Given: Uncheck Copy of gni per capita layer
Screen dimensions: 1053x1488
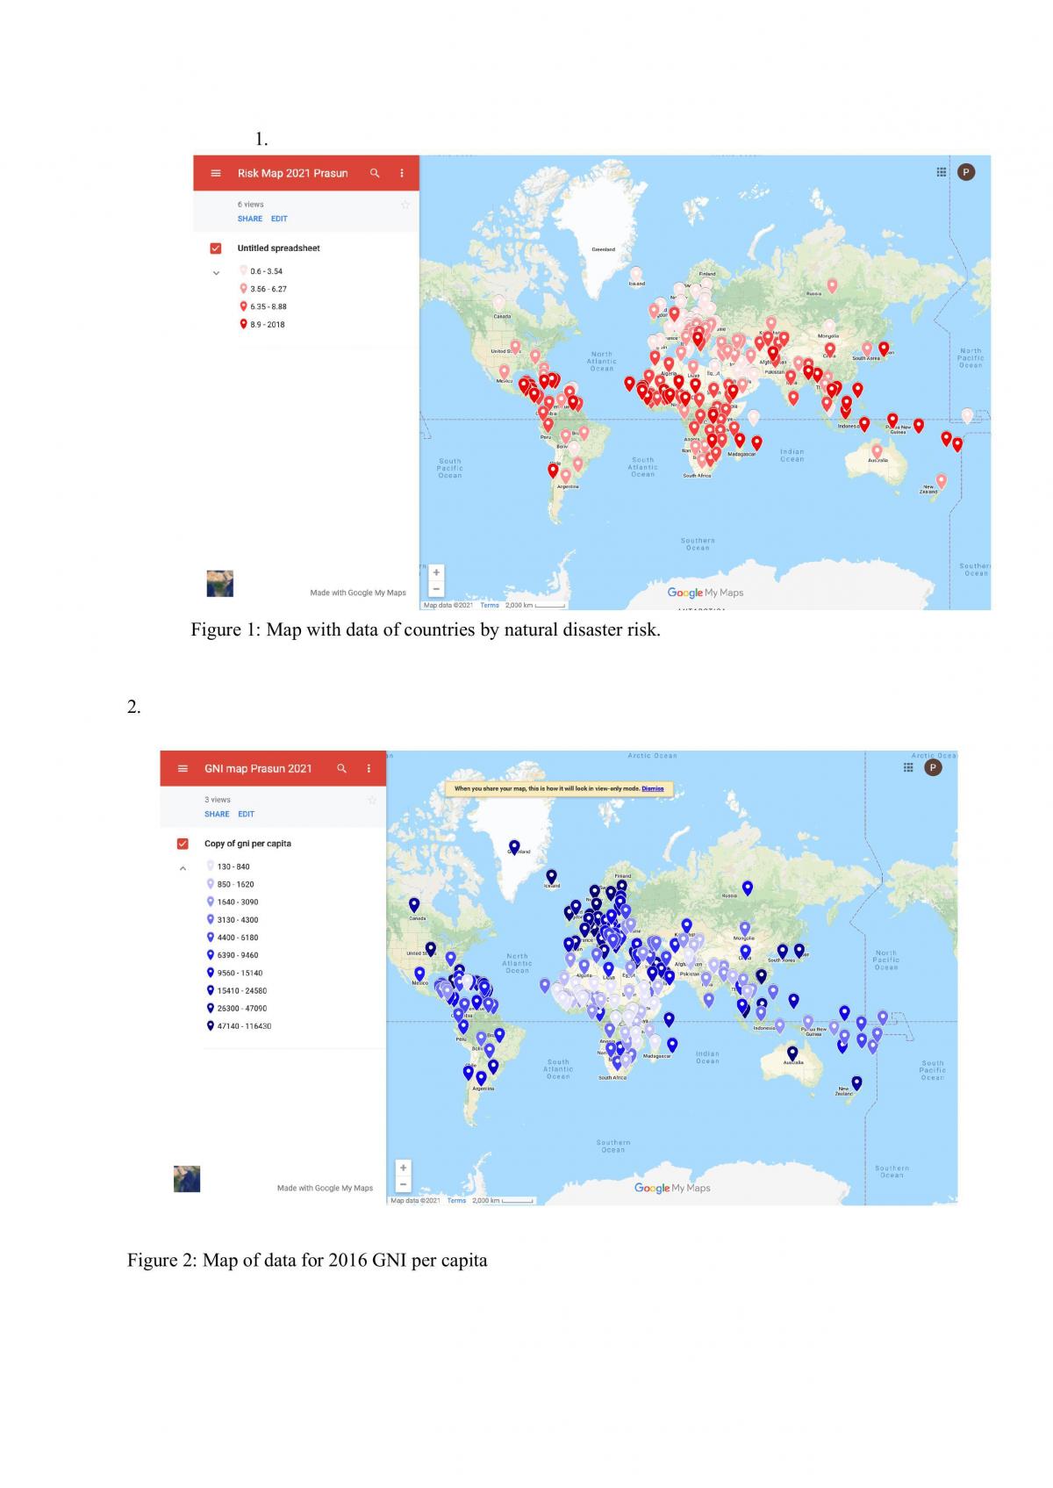Looking at the screenshot, I should [183, 844].
